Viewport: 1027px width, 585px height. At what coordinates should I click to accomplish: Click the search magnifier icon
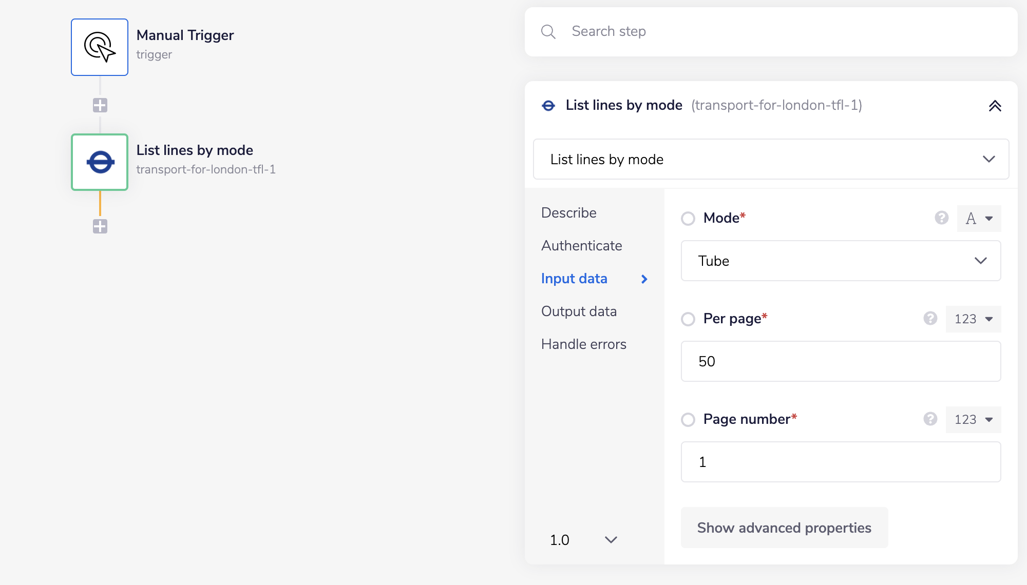[x=548, y=32]
